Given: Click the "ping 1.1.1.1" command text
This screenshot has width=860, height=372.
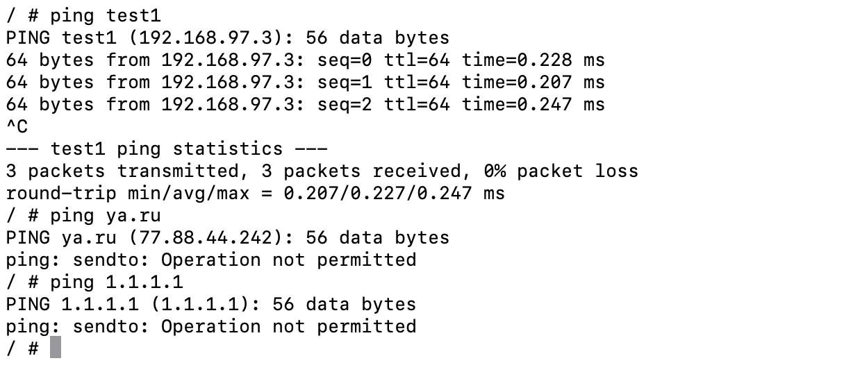Looking at the screenshot, I should click(117, 282).
